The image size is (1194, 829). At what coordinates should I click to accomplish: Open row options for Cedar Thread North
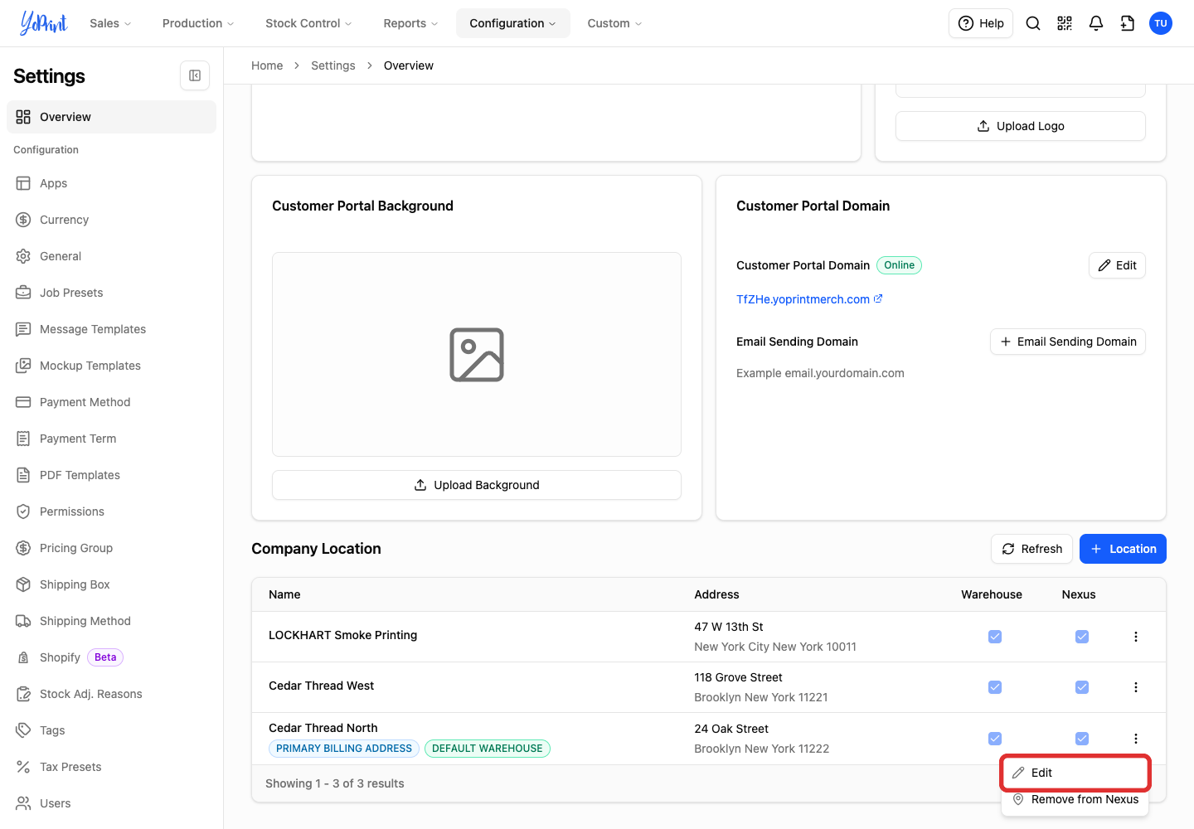(x=1136, y=739)
